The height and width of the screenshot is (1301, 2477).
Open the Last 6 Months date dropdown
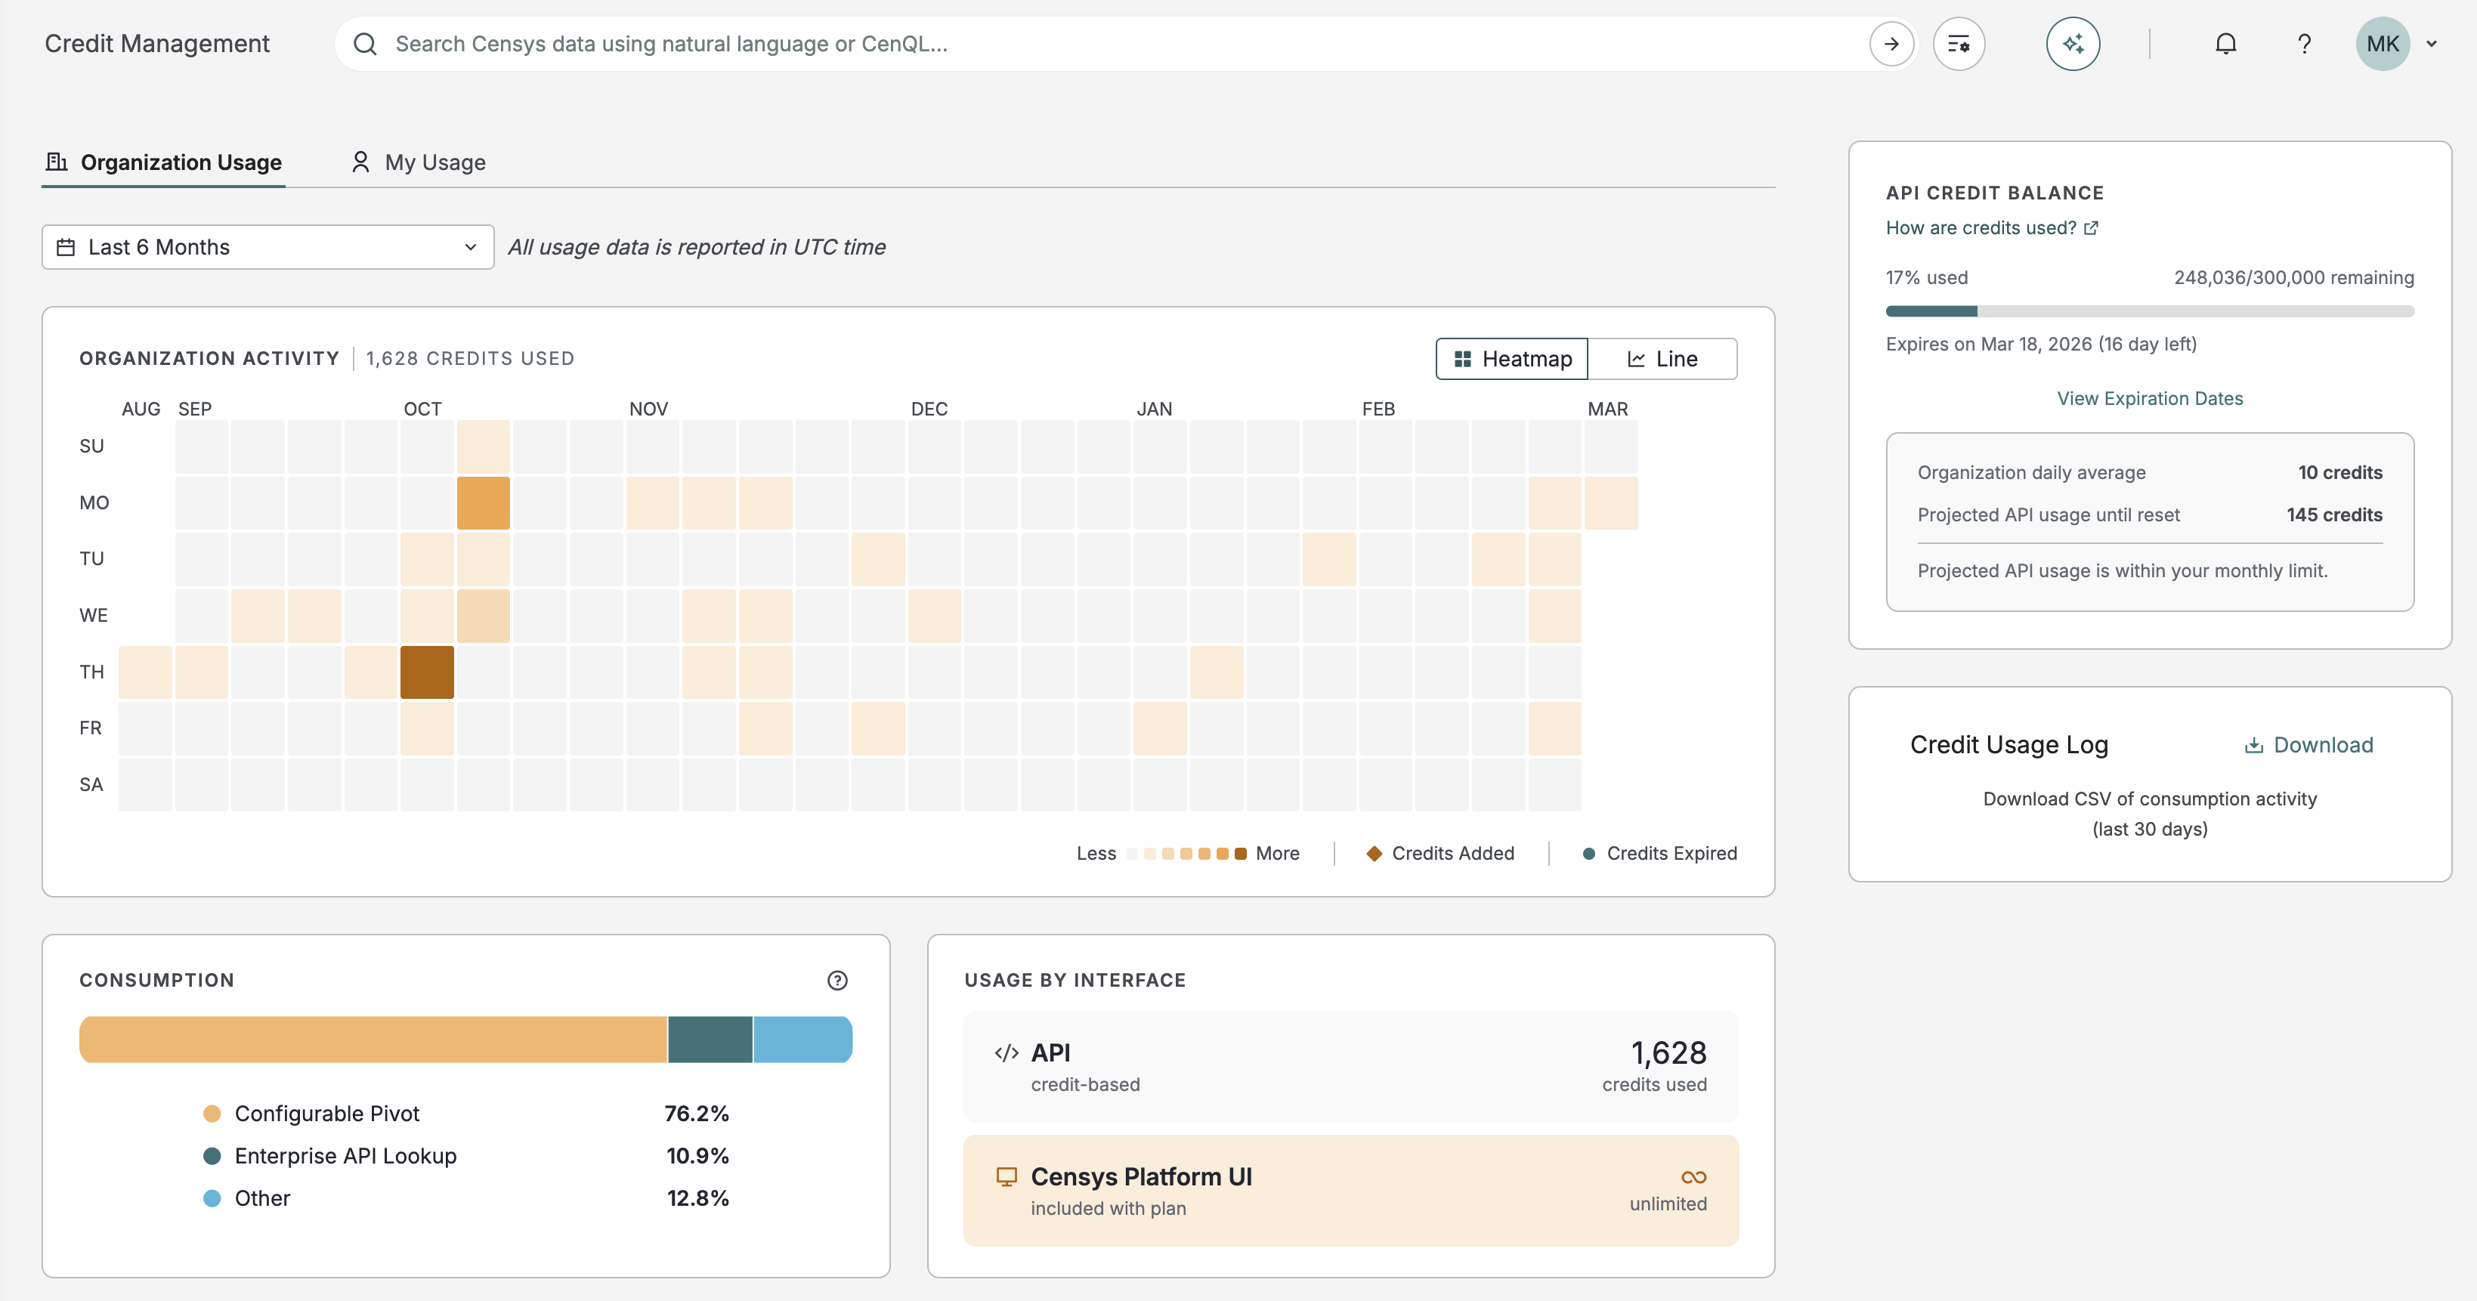267,247
